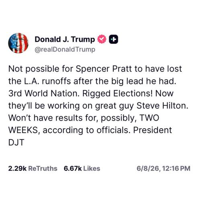
Task: Open the @realDonaldTrump handle
Action: [x=65, y=49]
